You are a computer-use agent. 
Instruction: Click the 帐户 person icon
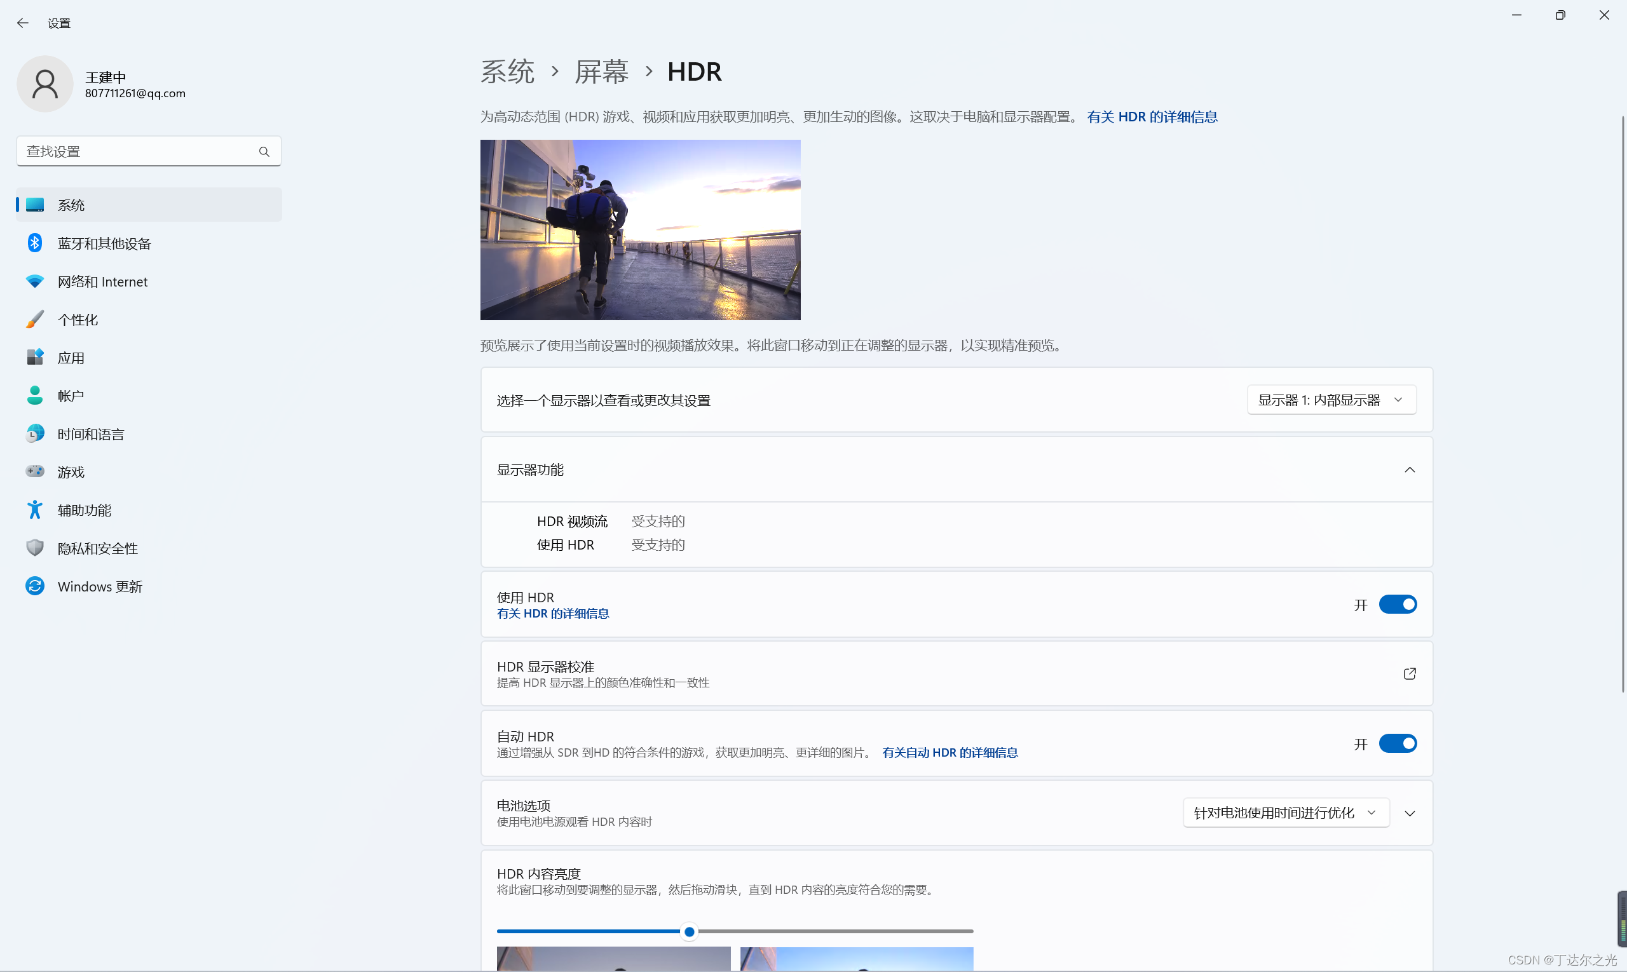(35, 396)
